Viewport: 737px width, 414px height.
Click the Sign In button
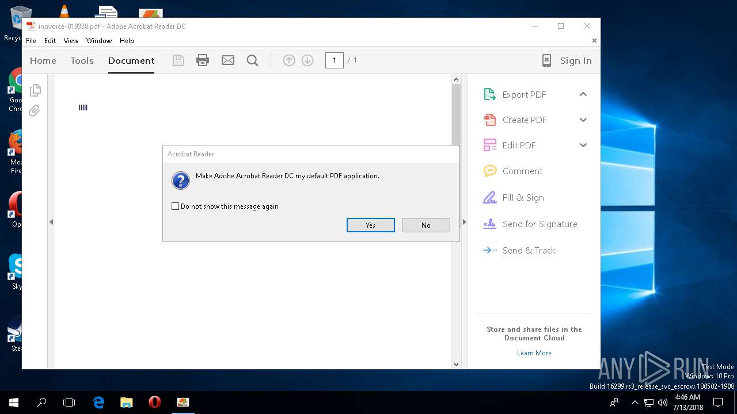point(576,60)
